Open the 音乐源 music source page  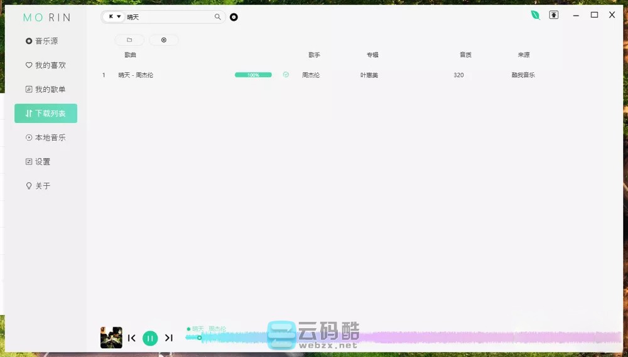[x=41, y=41]
